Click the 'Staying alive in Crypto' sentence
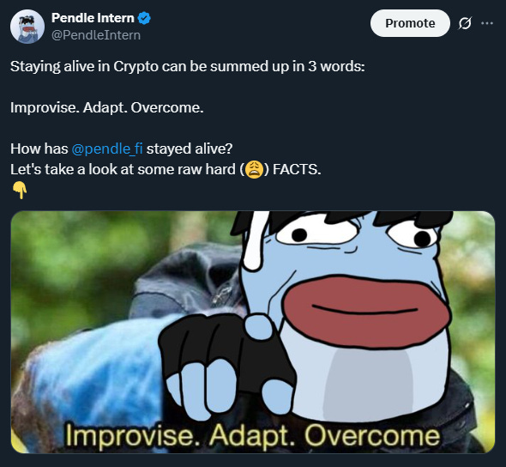 click(188, 66)
